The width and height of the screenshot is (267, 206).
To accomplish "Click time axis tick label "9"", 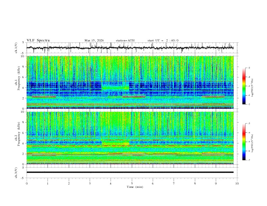I will (216, 183).
